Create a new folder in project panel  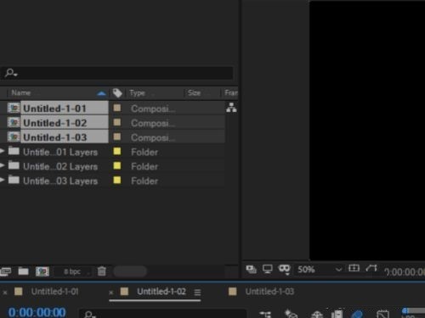(23, 271)
